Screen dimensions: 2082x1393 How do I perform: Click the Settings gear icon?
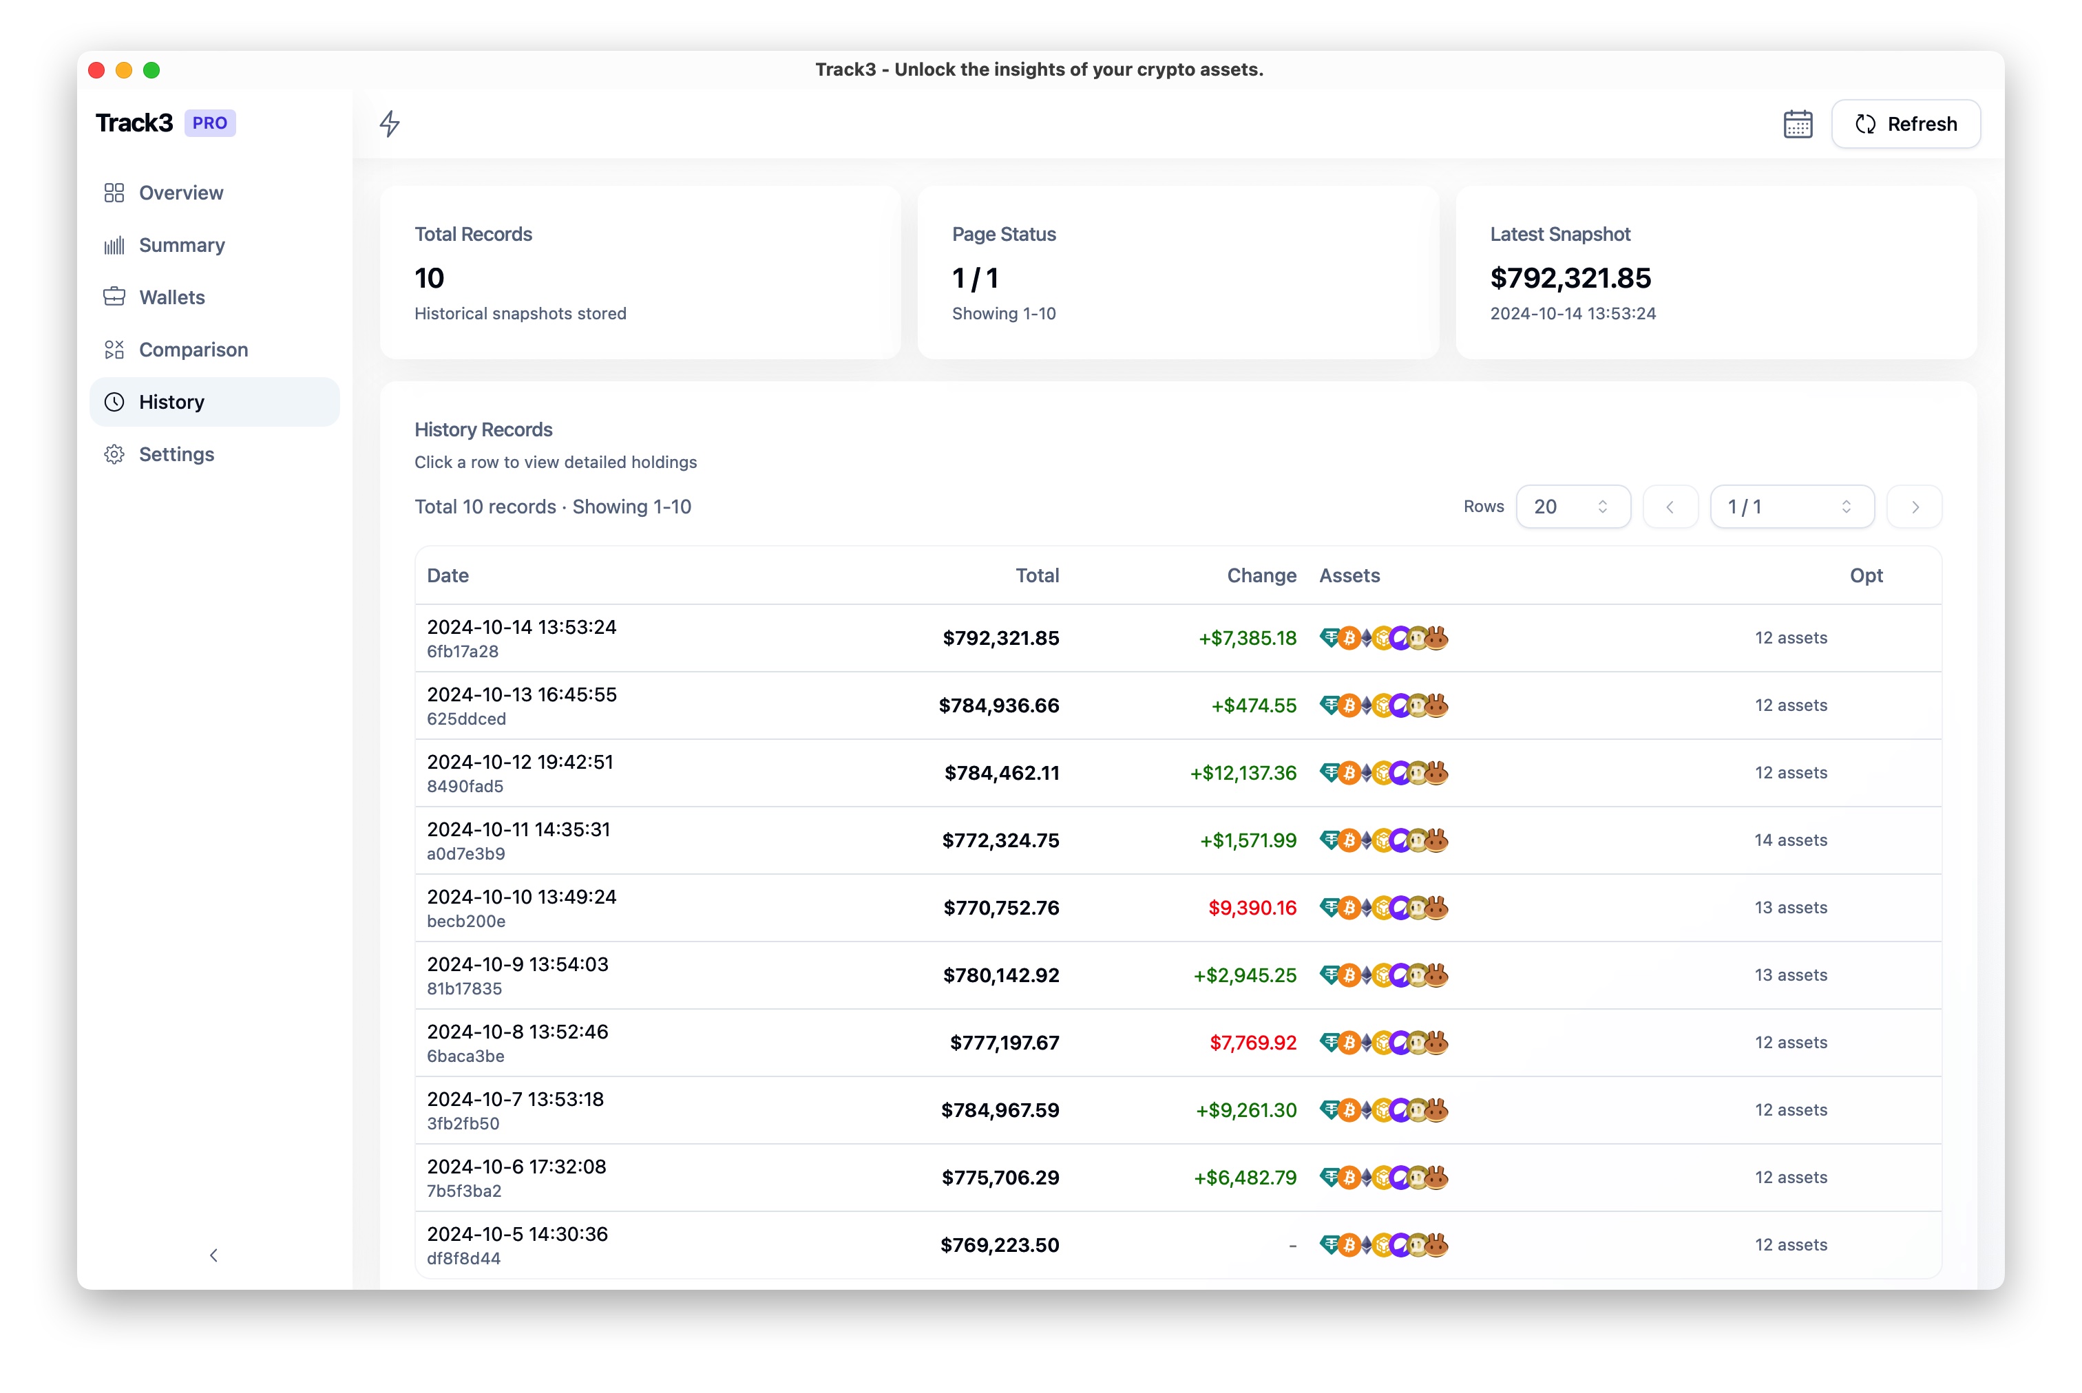click(x=114, y=454)
